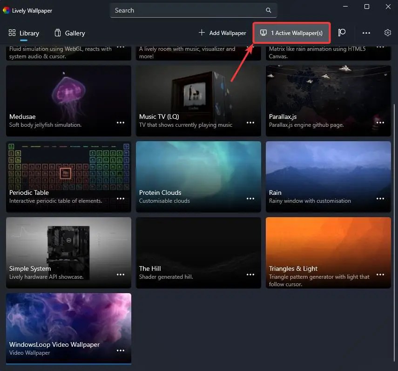Viewport: 398px width, 371px height.
Task: Click the magnifier search icon
Action: click(268, 10)
